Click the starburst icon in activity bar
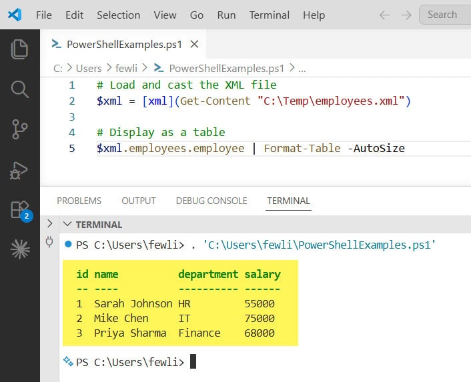Screen dimensions: 471x382 coord(20,249)
